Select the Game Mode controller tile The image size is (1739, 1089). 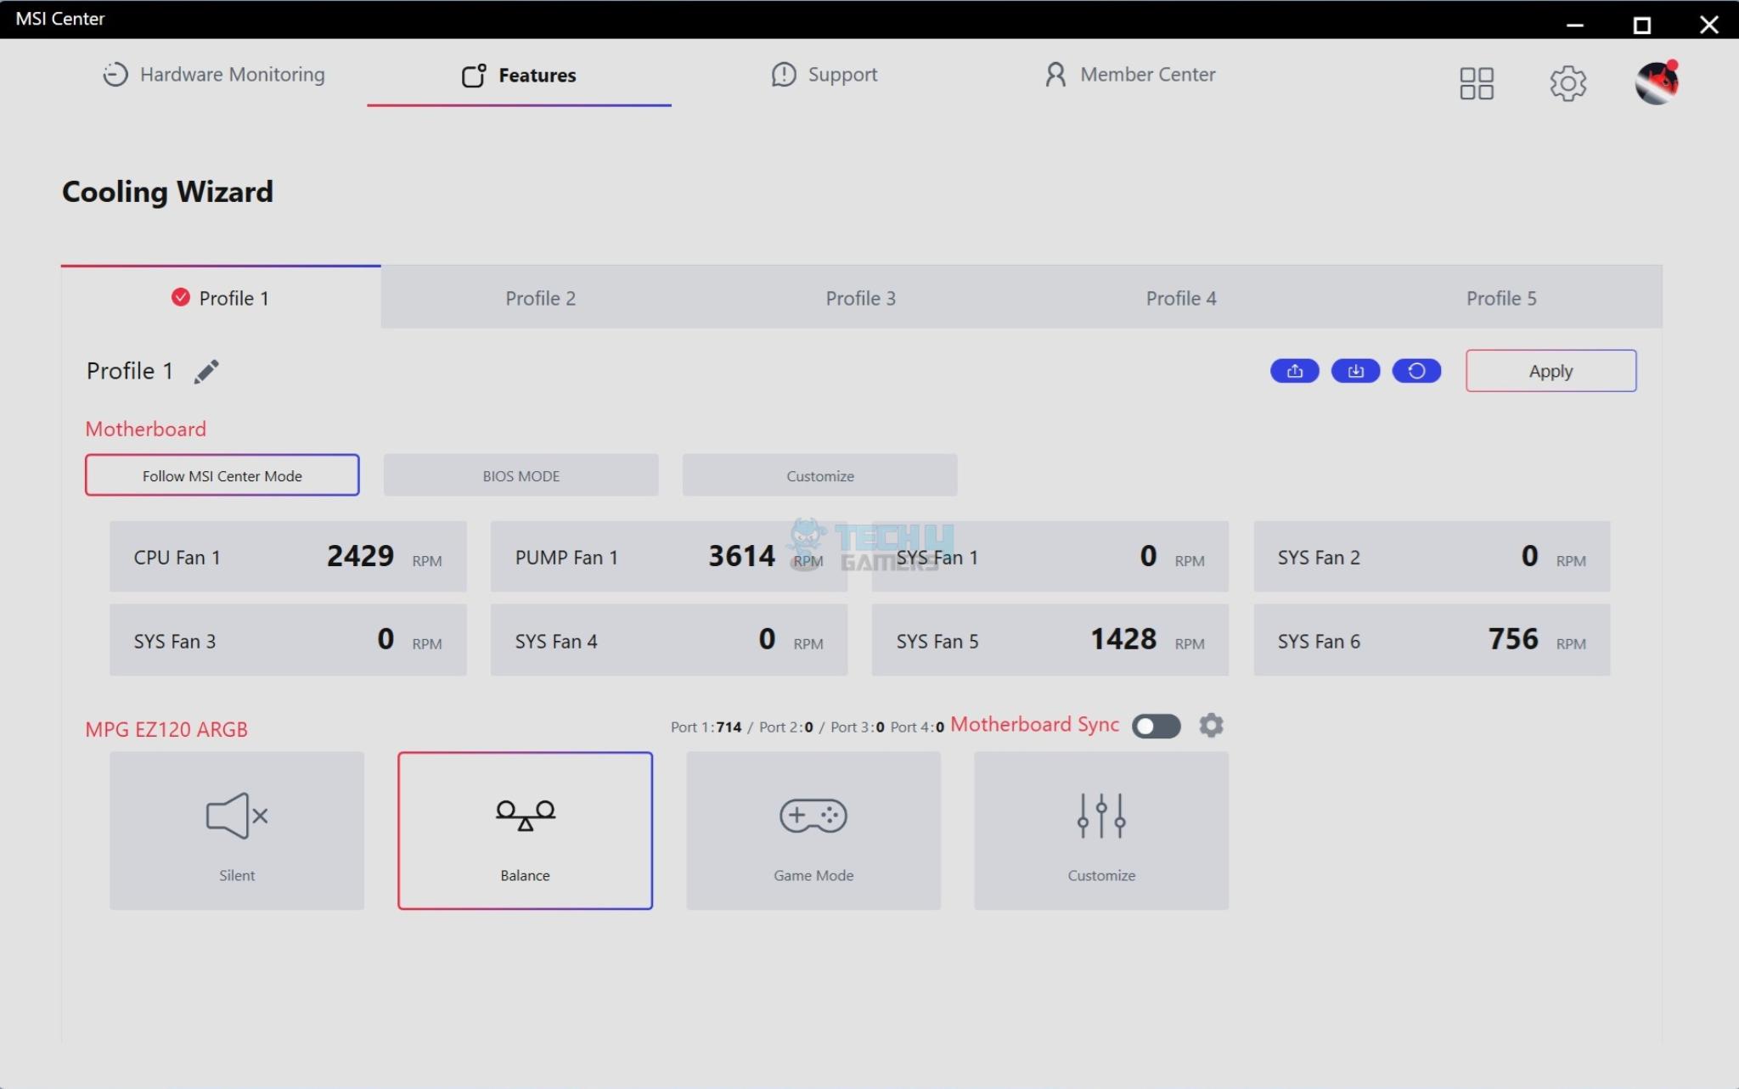(x=813, y=830)
